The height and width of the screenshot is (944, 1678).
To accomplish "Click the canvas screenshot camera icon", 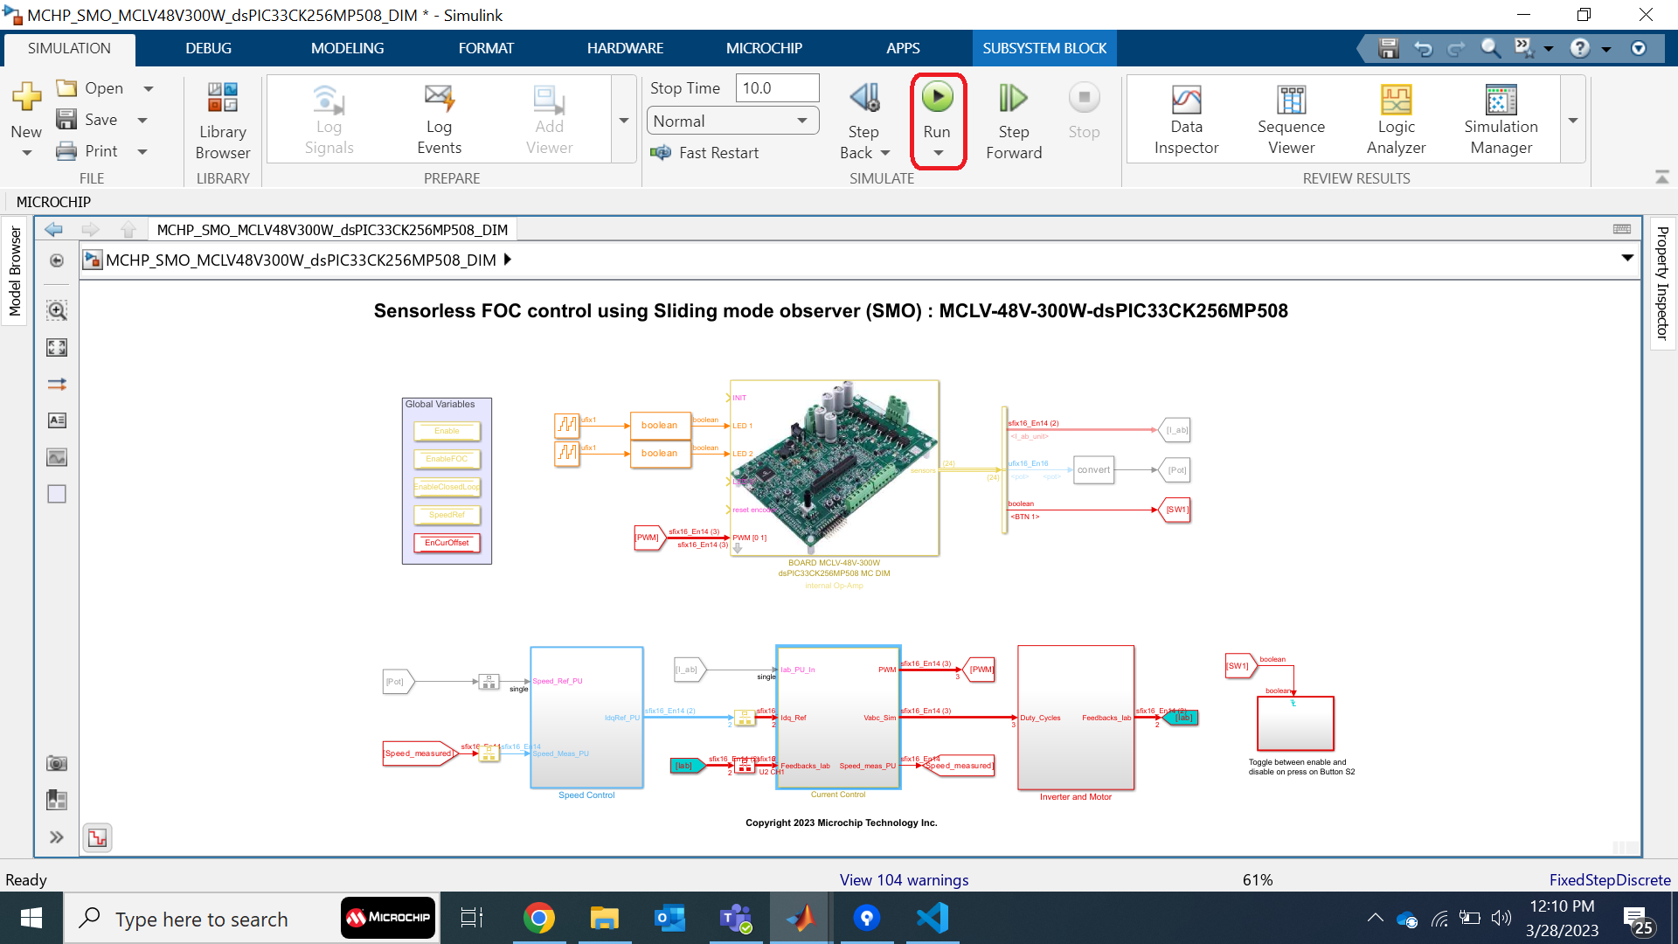I will pos(57,763).
